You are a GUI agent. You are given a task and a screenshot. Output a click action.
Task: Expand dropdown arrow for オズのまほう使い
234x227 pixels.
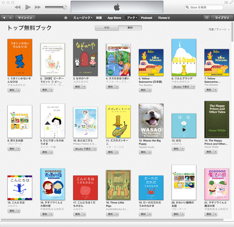click(117, 87)
